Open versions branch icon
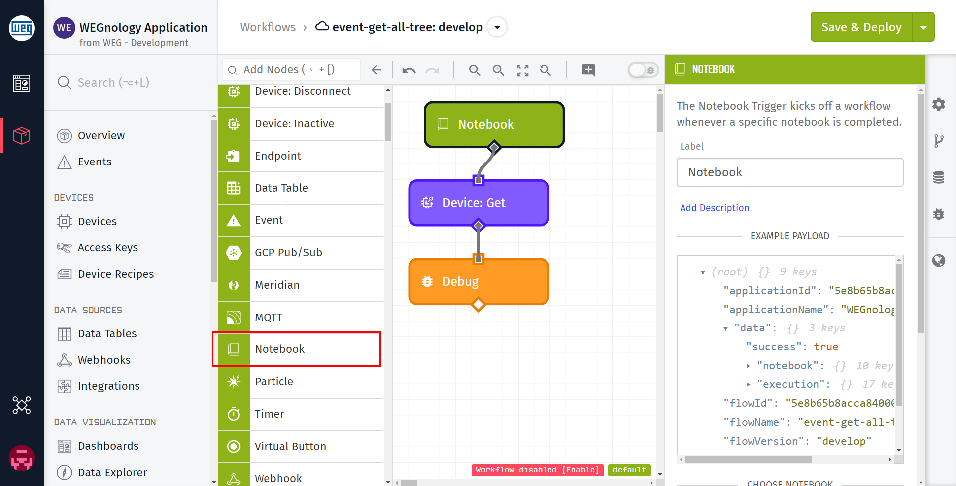Viewport: 956px width, 486px height. 939,141
